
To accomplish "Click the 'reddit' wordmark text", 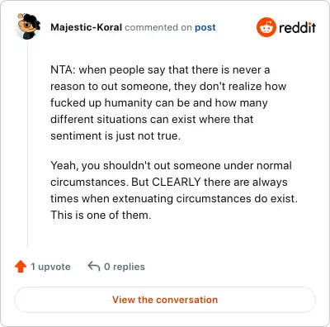I will pos(297,27).
